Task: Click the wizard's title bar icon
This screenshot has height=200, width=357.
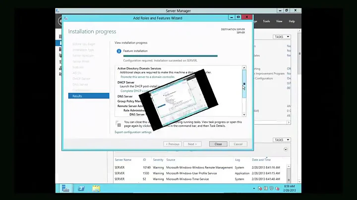Action: 66,18
